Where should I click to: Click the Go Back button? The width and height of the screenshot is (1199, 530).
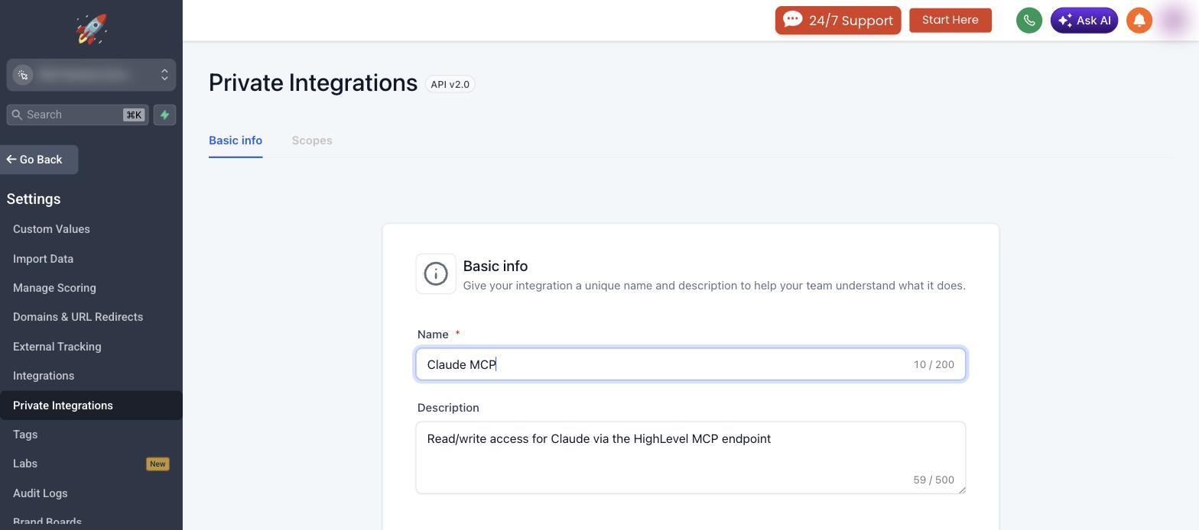click(39, 160)
